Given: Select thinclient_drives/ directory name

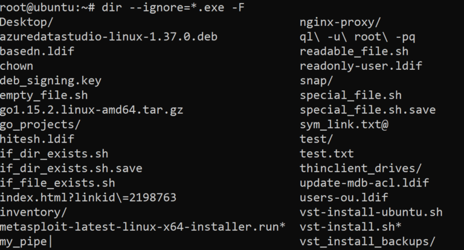Looking at the screenshot, I should (361, 169).
